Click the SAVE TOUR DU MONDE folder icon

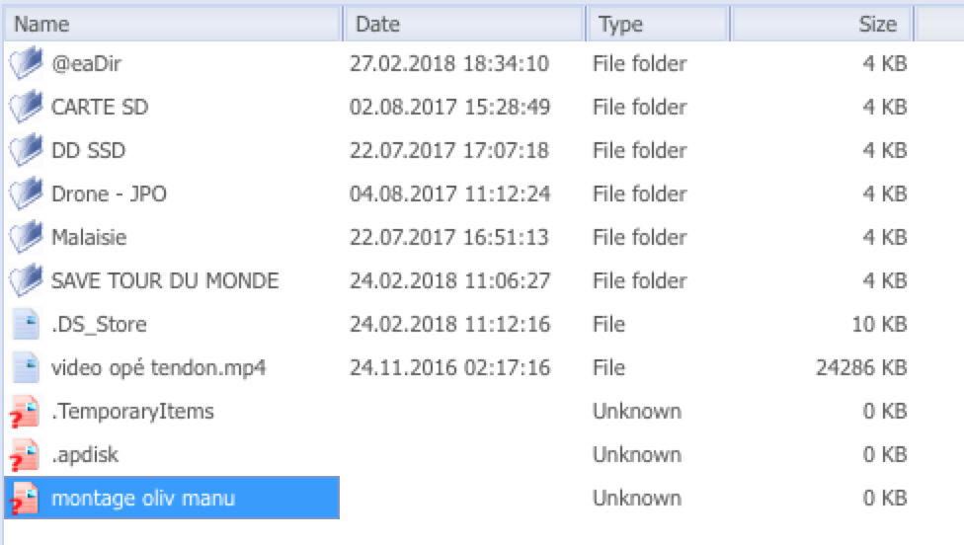pyautogui.click(x=25, y=281)
